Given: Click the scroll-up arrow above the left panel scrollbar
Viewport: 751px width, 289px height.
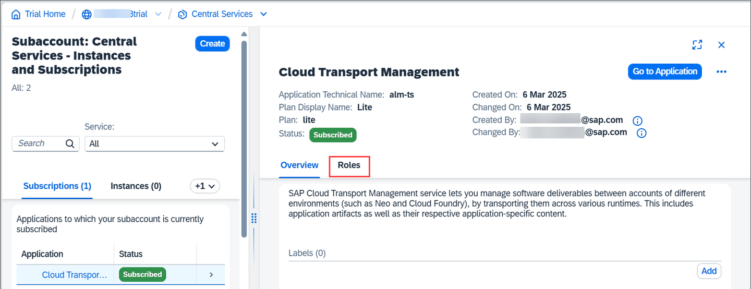Looking at the screenshot, I should 244,35.
